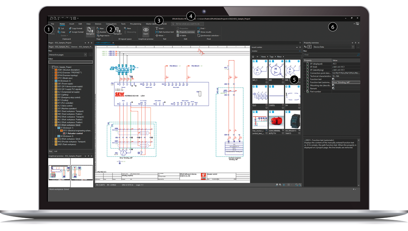Bookmark the M3 motor symbol tag icon
The image size is (408, 231).
(x=273, y=61)
